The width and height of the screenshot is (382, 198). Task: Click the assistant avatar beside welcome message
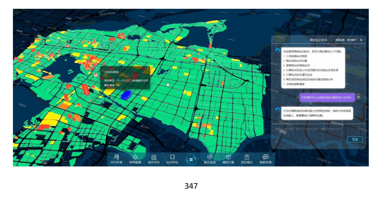click(278, 50)
